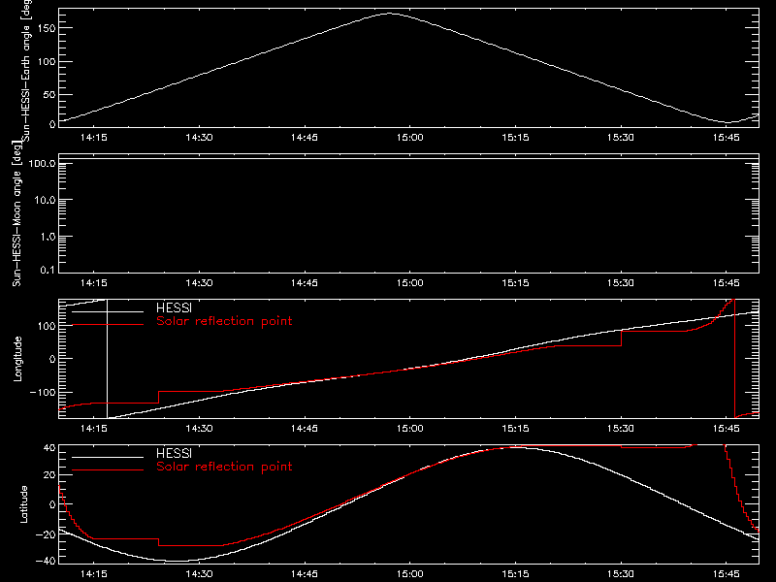776x582 pixels.
Task: Click the peak of Earth angle curve
Action: click(x=390, y=14)
